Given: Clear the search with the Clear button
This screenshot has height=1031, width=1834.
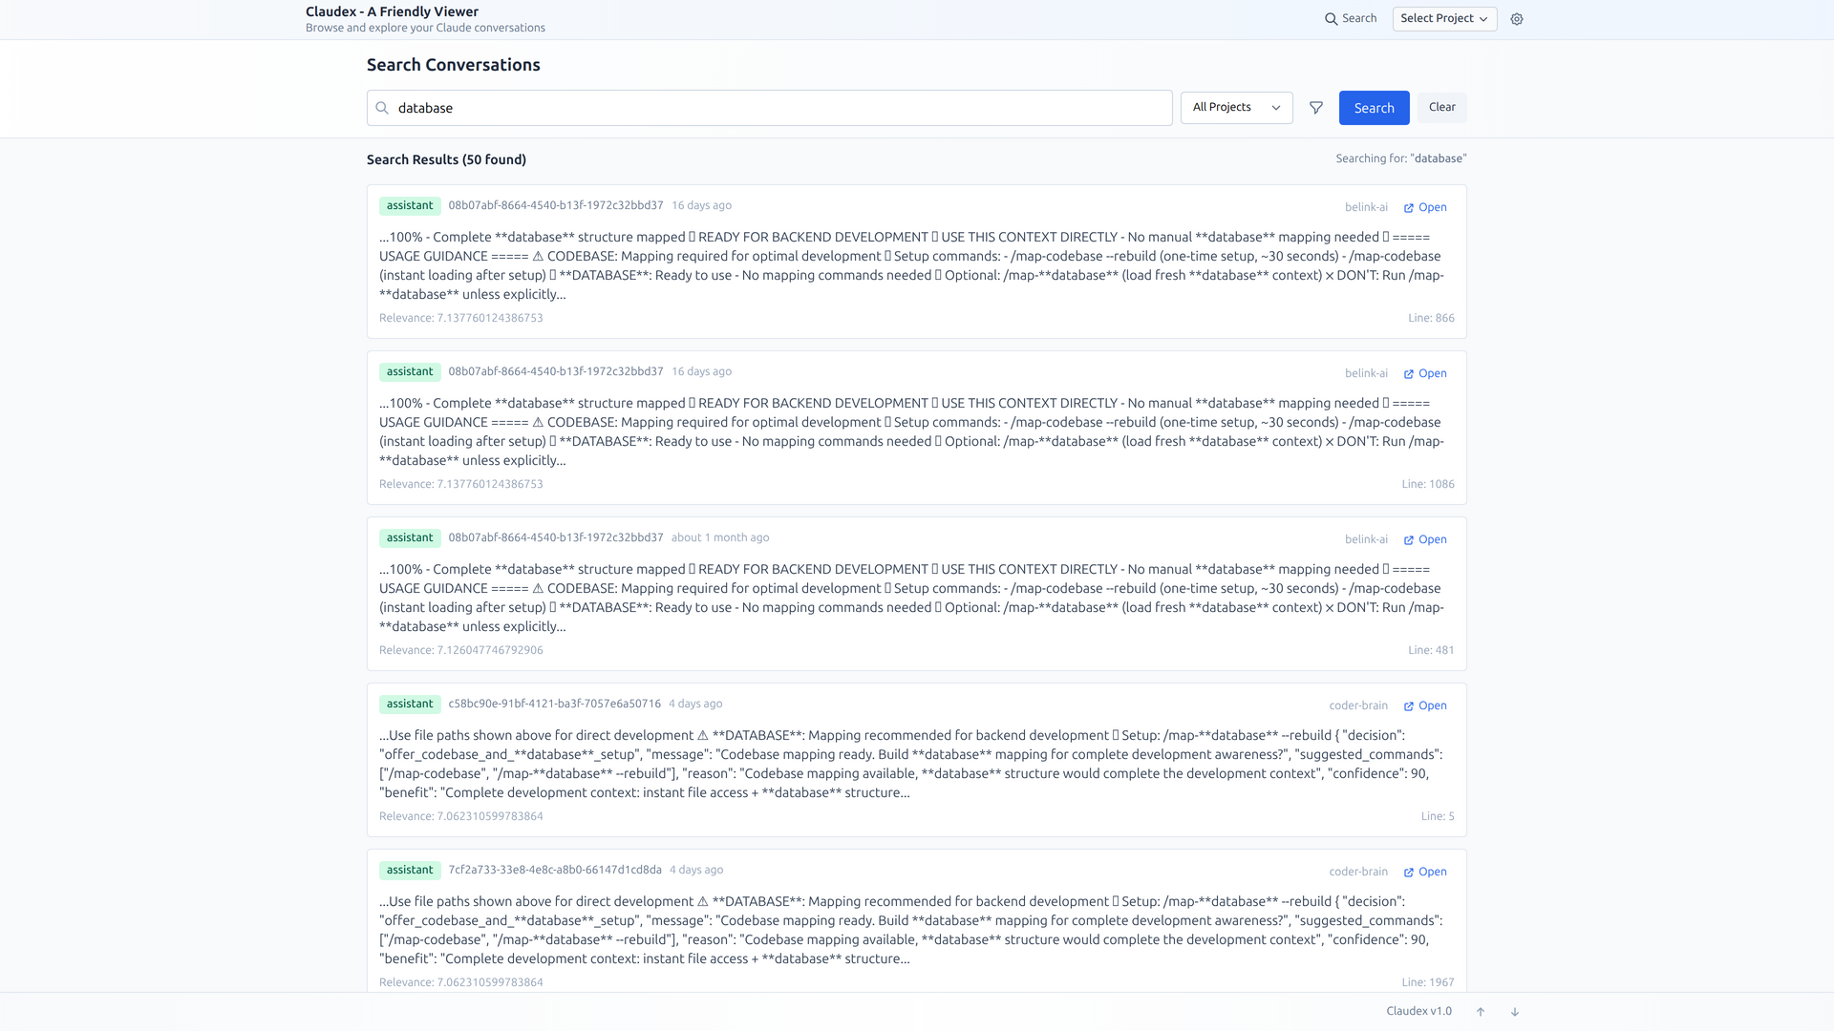Looking at the screenshot, I should (1441, 107).
